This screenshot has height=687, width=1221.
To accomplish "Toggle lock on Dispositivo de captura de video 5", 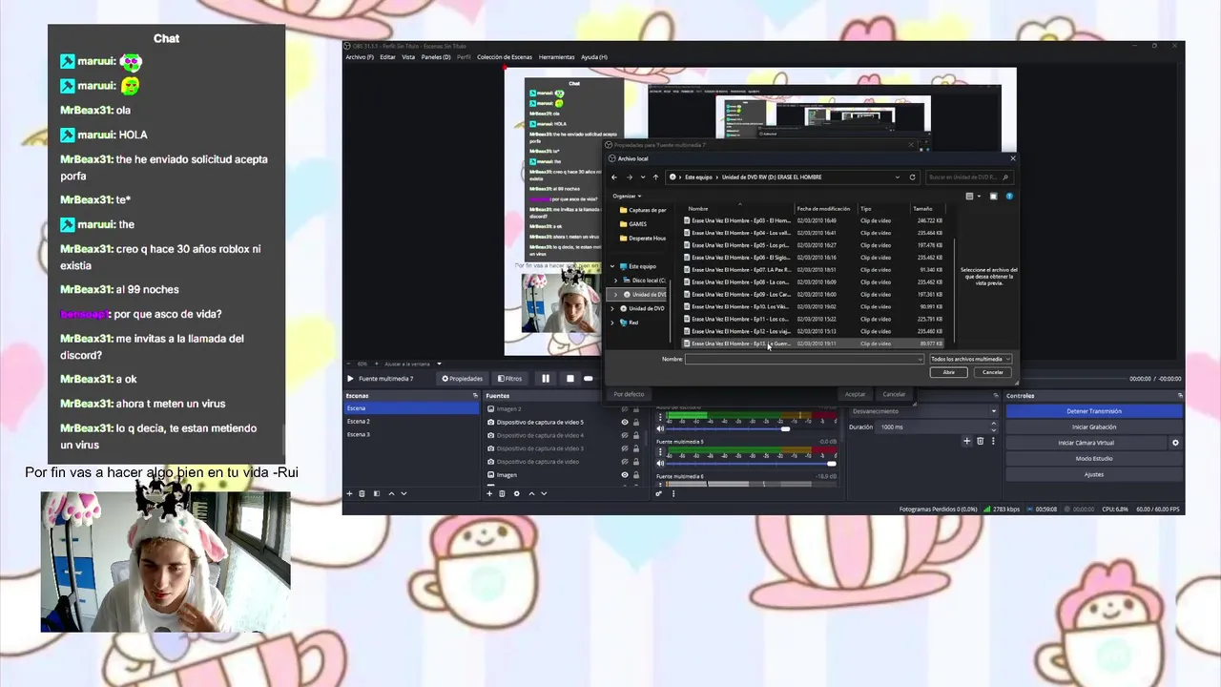I will (x=636, y=422).
